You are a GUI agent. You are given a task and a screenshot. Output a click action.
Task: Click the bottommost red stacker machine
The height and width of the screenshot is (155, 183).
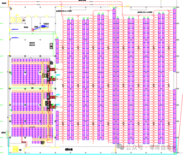[x=53, y=107]
